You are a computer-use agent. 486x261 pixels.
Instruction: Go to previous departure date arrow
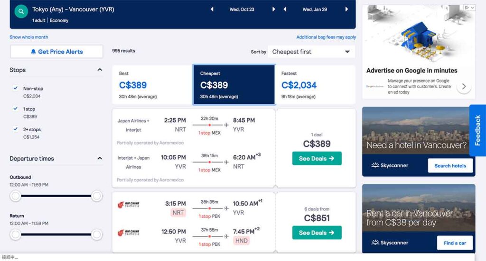click(212, 9)
